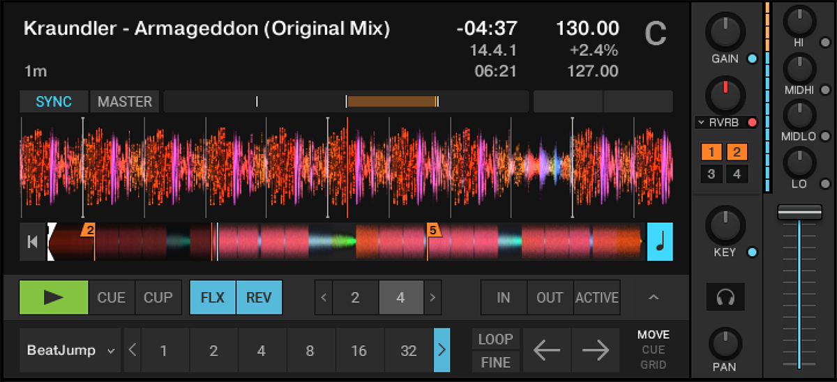837x382 pixels.
Task: Click hotcue marker 5 on stripe
Action: point(434,230)
